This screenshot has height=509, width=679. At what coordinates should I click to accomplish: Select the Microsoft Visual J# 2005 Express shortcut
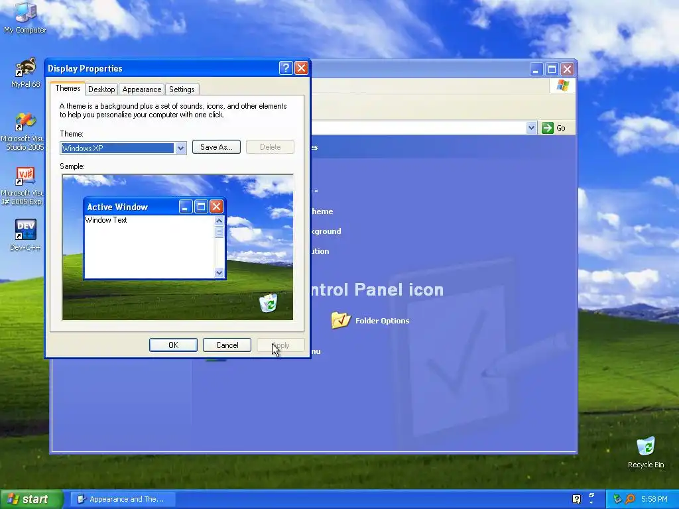24,186
